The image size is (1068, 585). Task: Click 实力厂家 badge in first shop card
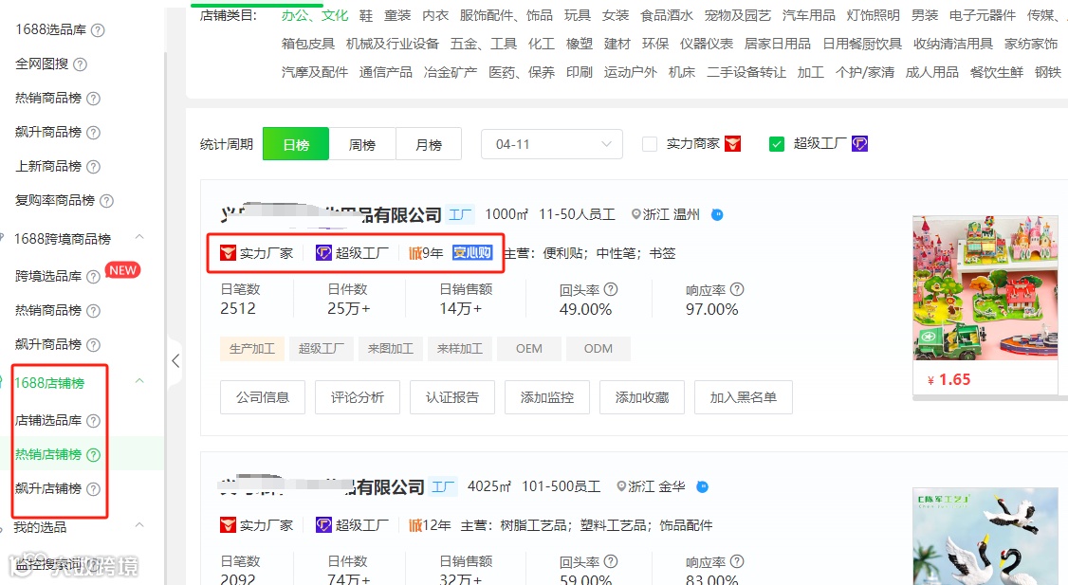coord(257,253)
